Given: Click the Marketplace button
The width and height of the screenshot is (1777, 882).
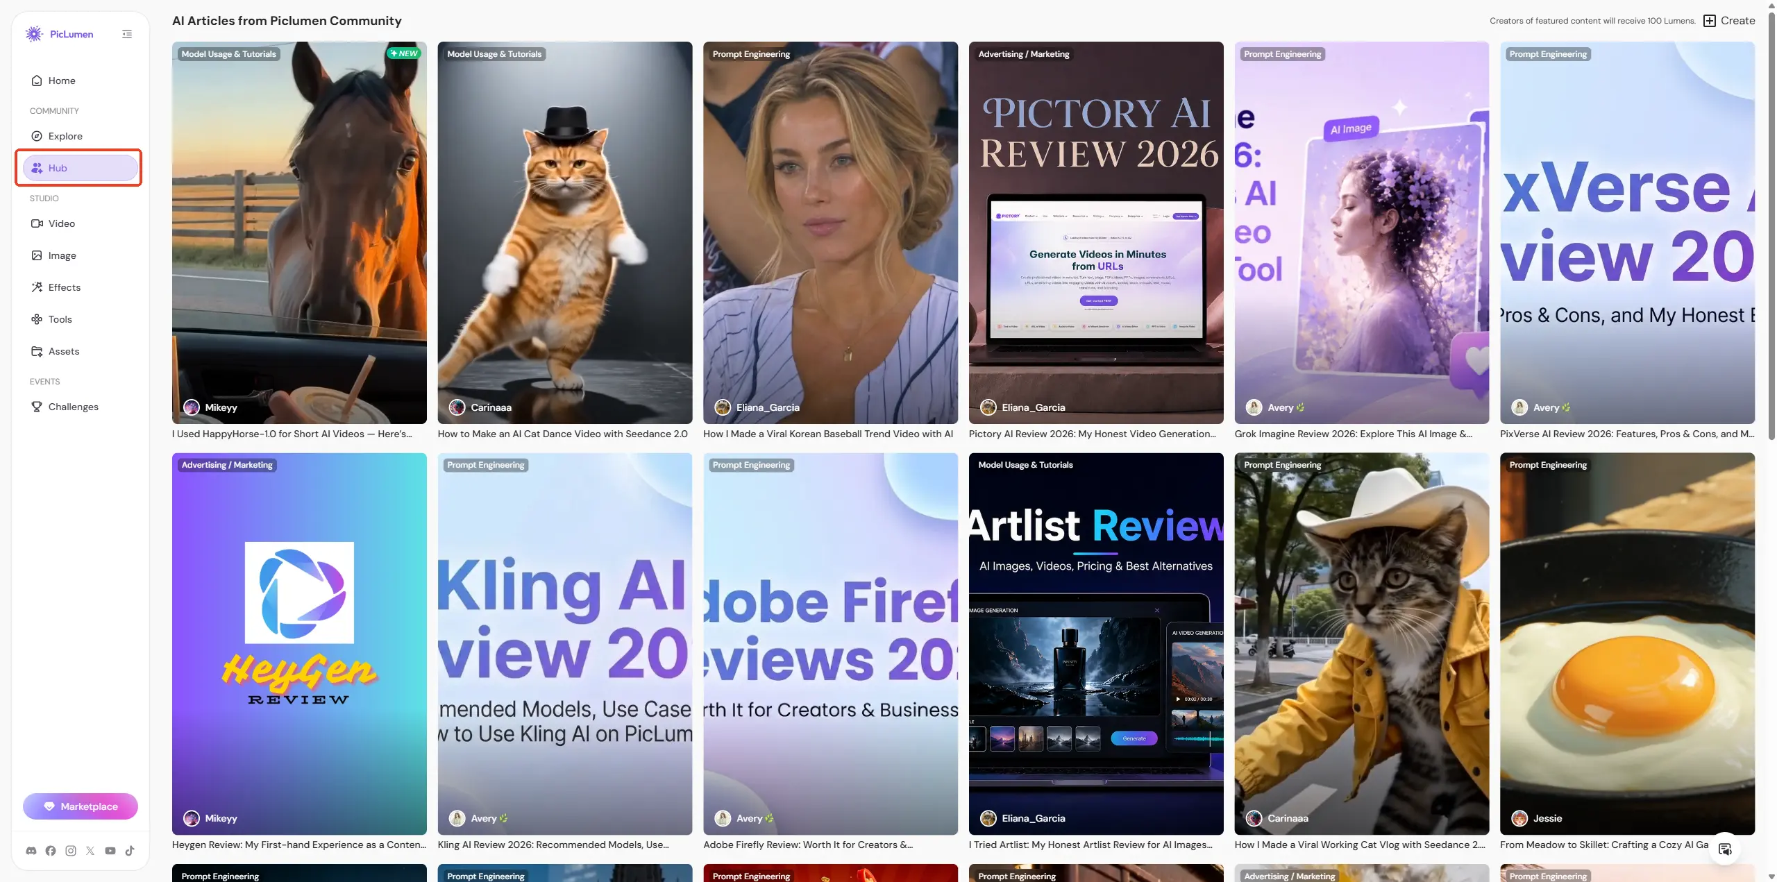Looking at the screenshot, I should (81, 806).
